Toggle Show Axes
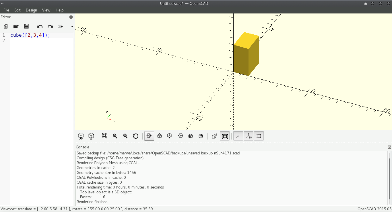The image size is (392, 212). 238,136
